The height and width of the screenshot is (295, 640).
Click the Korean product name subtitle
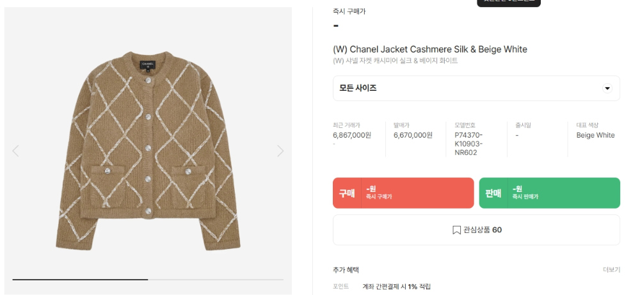(x=396, y=61)
